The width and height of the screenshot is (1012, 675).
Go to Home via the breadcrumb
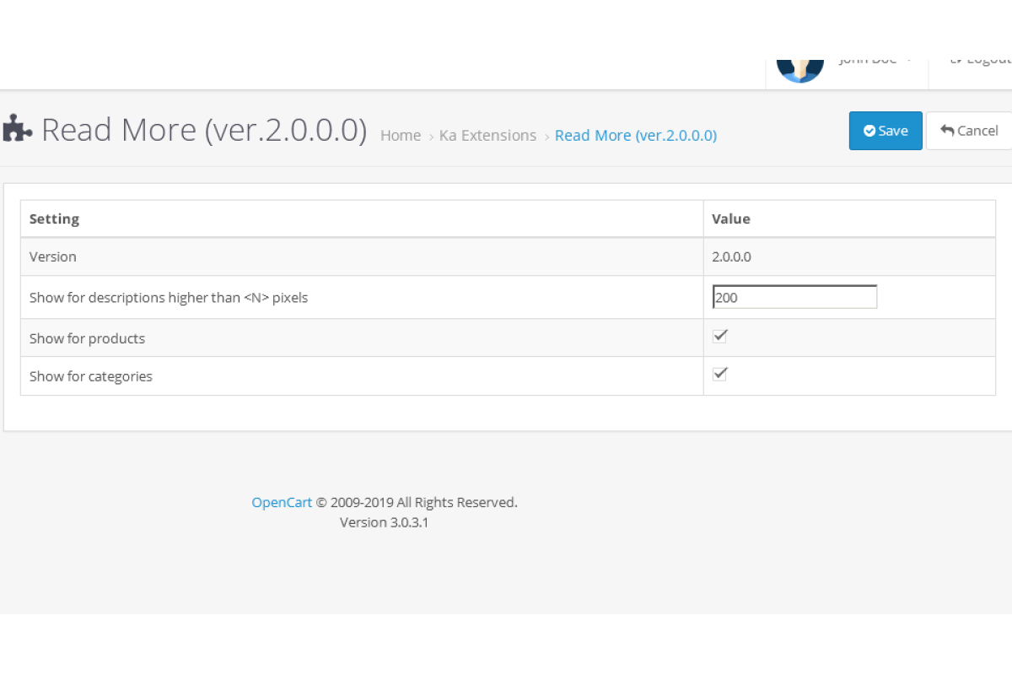coord(401,136)
